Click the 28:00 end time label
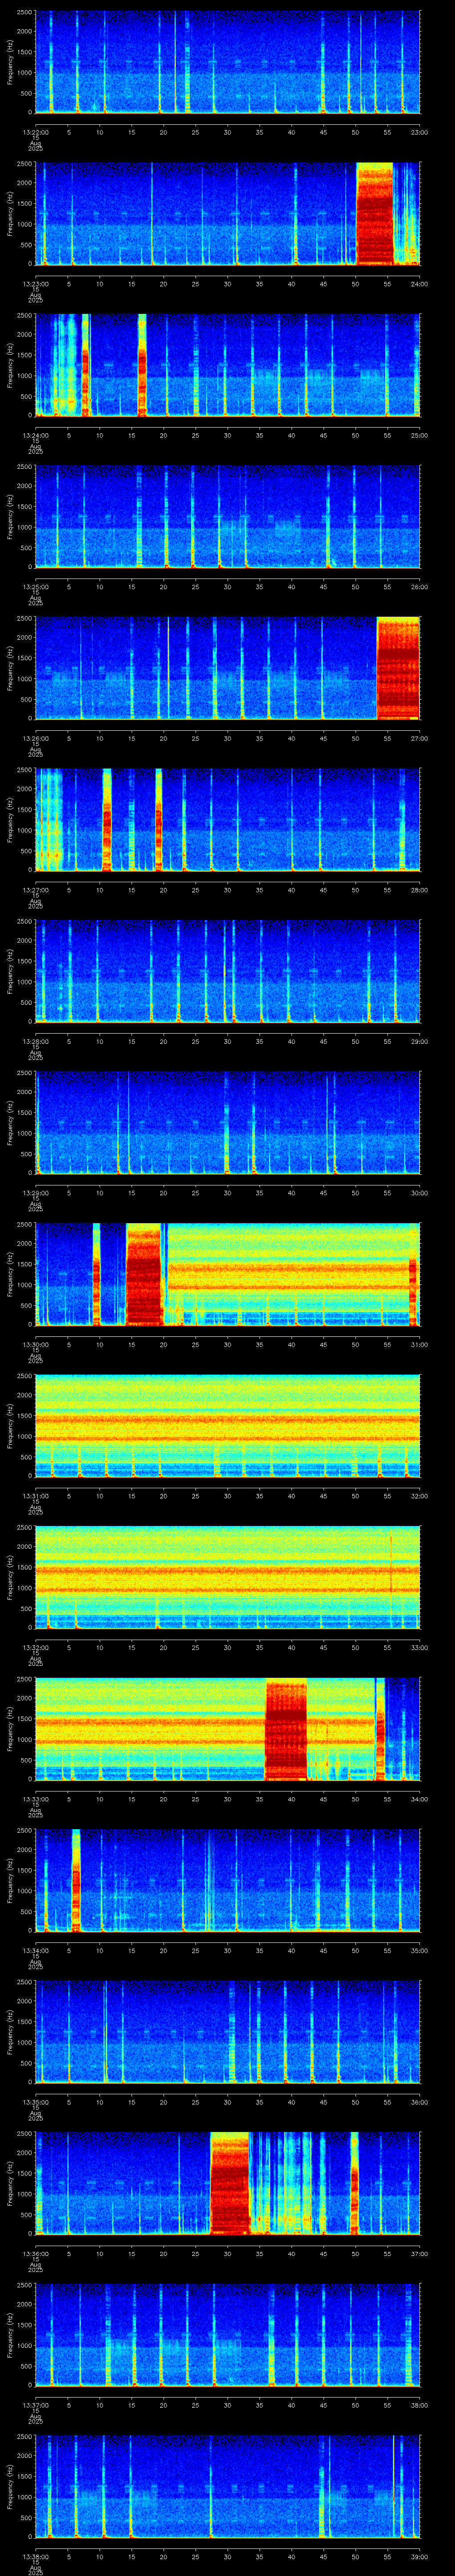 tap(419, 890)
